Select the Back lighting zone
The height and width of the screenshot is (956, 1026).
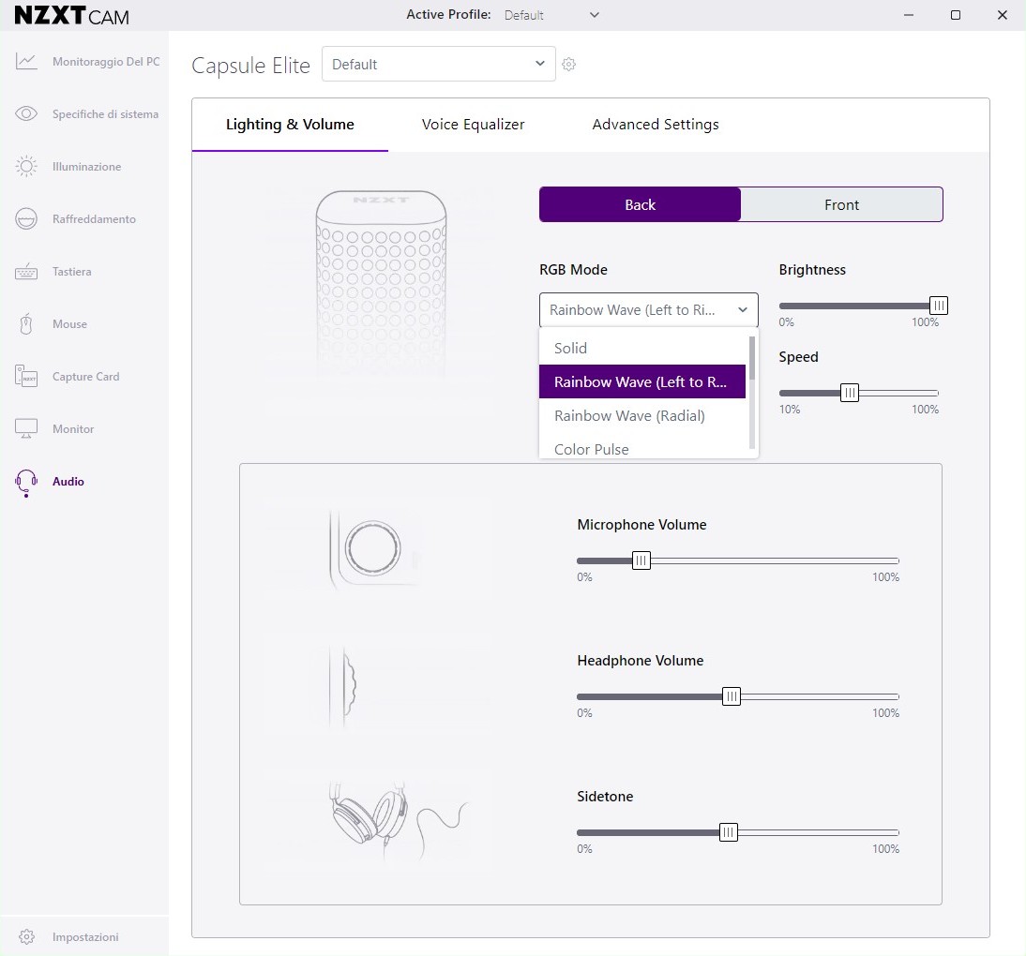pyautogui.click(x=640, y=205)
